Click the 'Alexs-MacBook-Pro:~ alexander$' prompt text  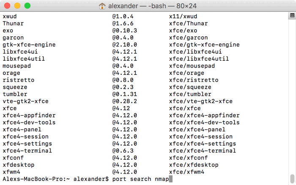tap(55, 179)
